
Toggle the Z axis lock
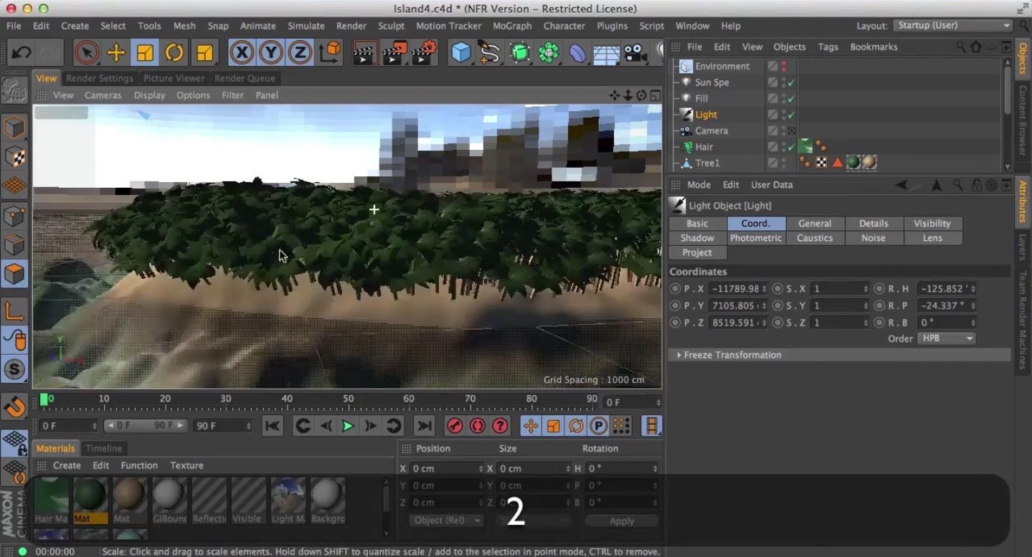coord(300,52)
